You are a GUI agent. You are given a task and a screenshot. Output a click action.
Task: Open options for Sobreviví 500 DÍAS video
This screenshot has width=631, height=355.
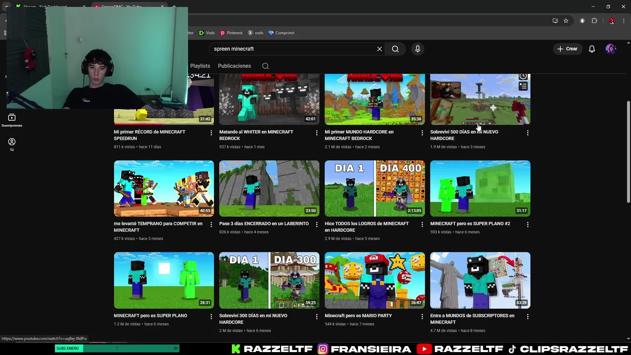[x=527, y=133]
